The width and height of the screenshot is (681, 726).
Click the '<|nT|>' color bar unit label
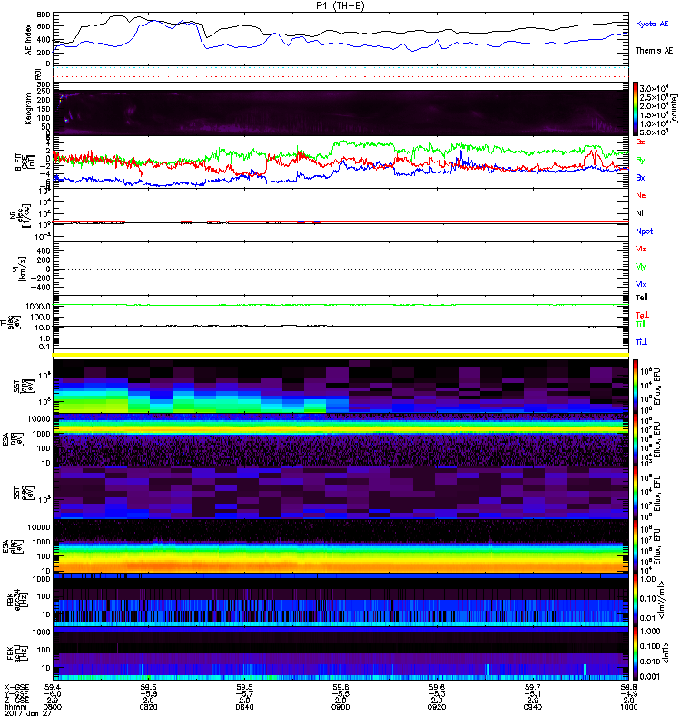(665, 653)
